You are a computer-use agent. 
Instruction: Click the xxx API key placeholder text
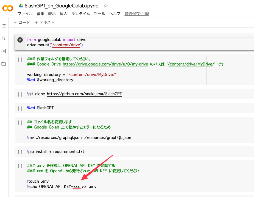click(x=77, y=187)
